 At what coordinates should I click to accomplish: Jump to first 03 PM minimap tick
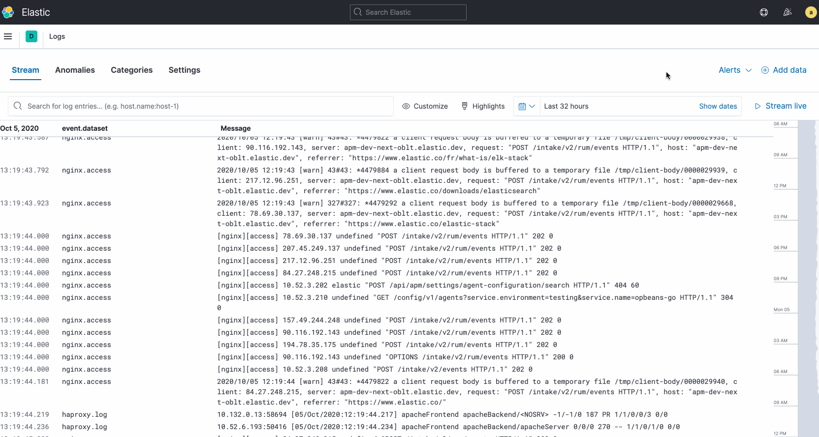click(781, 217)
